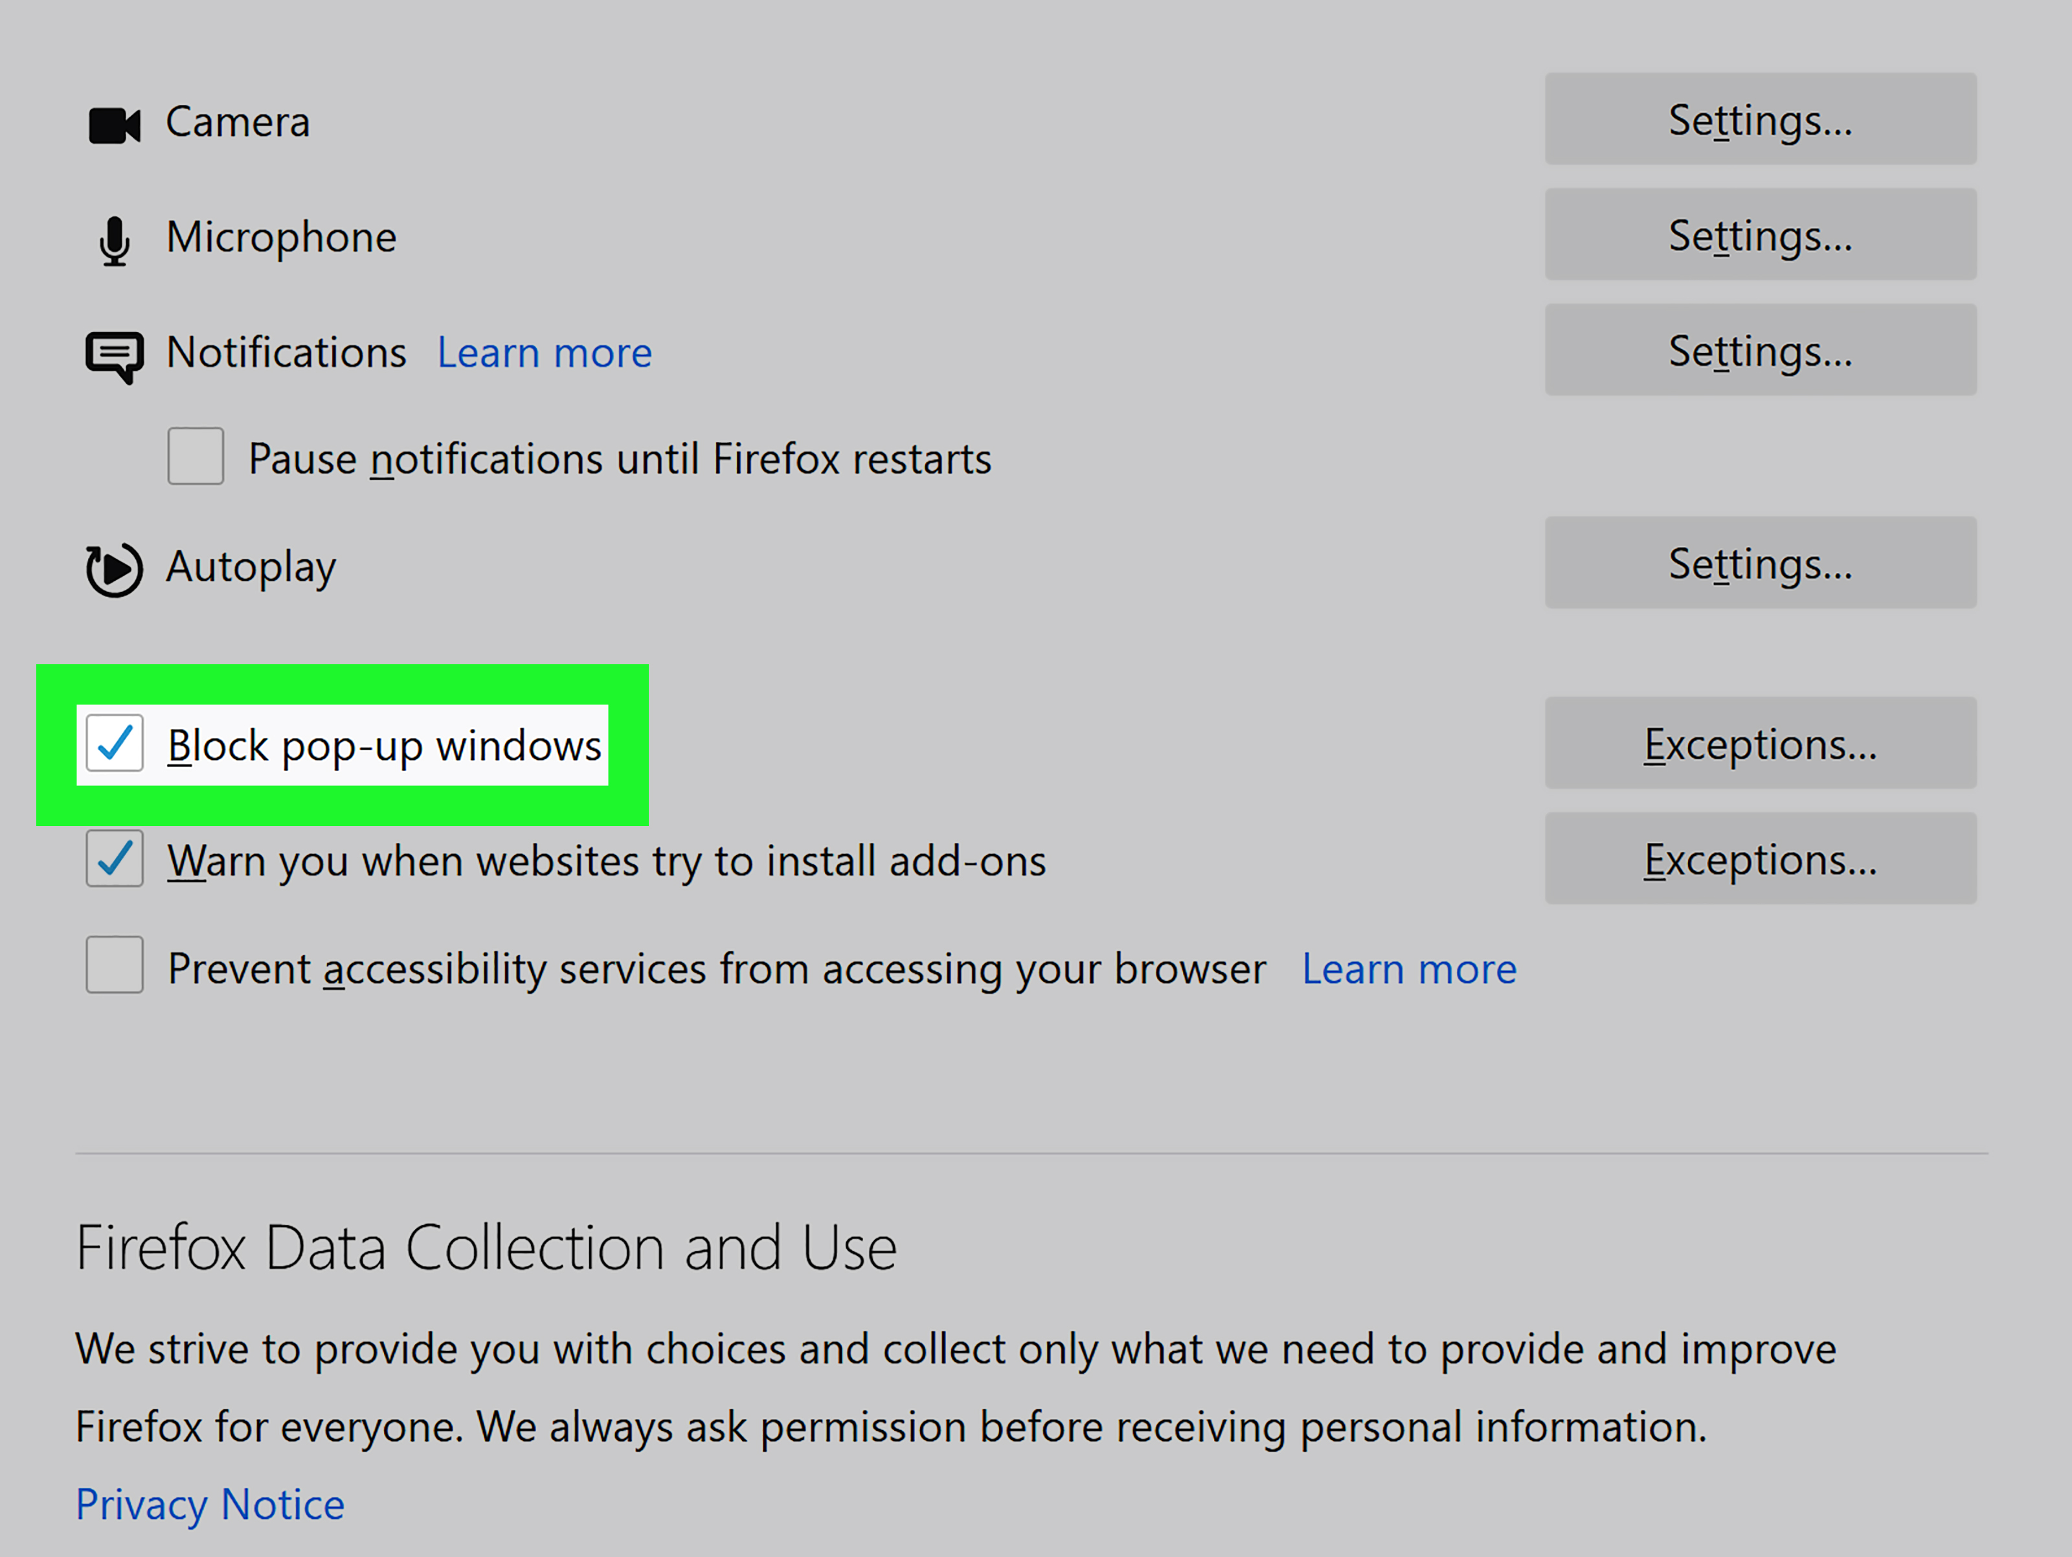The image size is (2072, 1557).
Task: Click the Pause notifications label text
Action: [x=619, y=460]
